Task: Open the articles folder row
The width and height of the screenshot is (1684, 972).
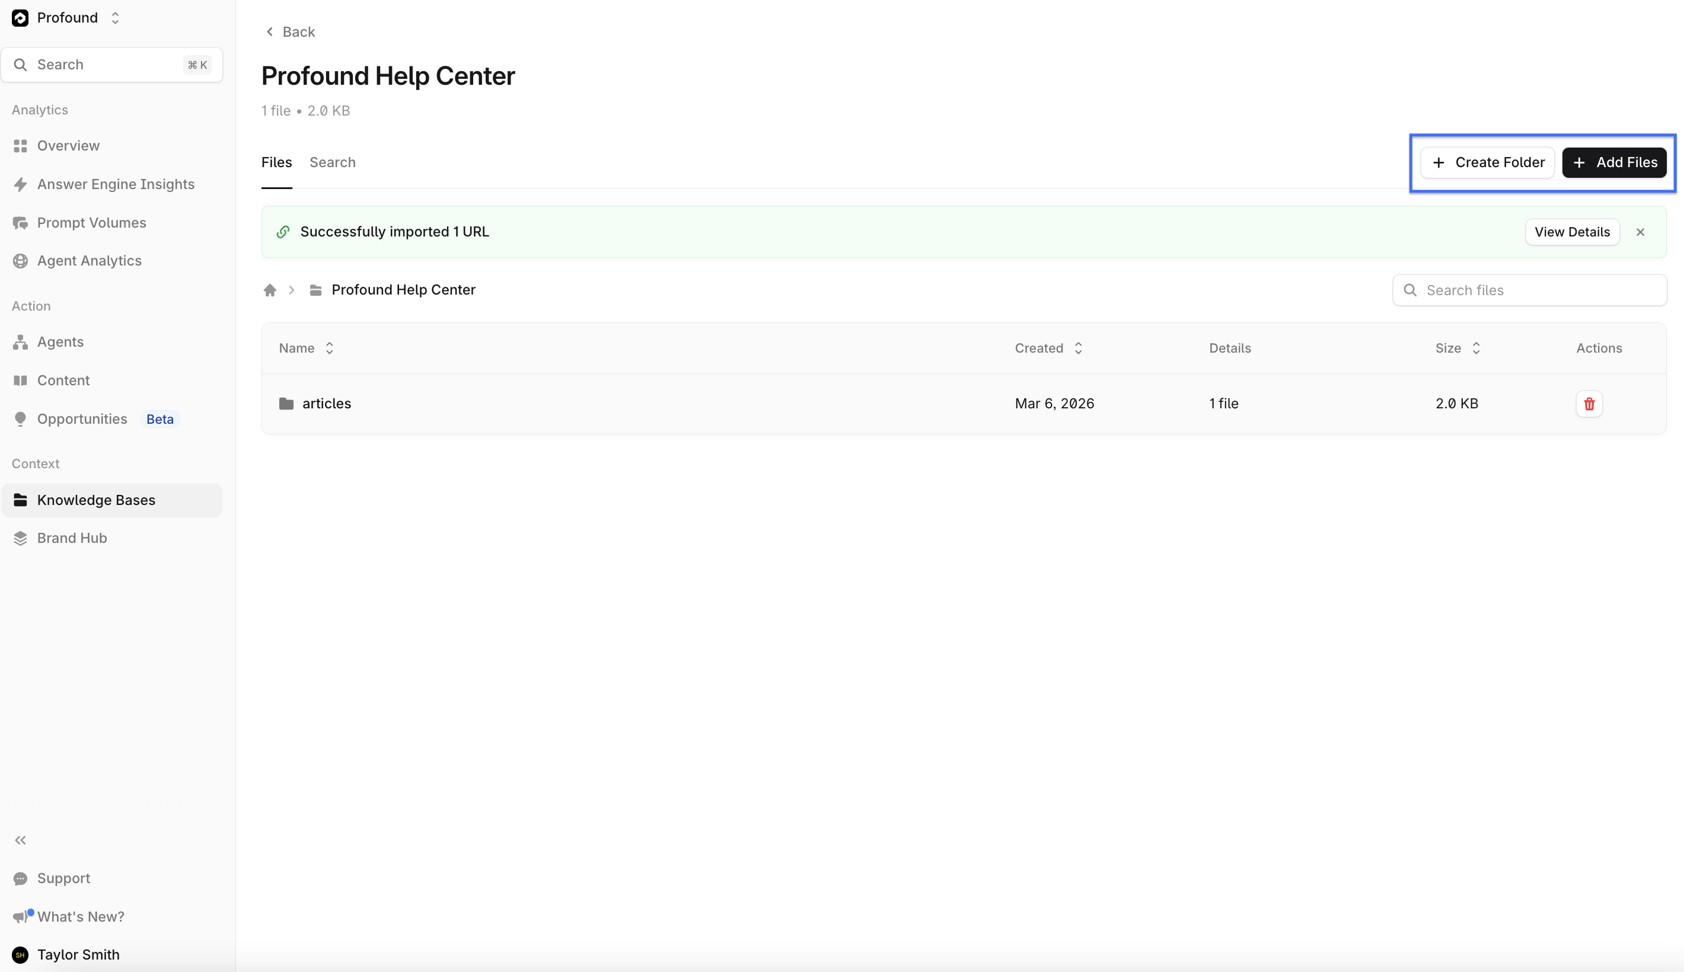Action: (964, 404)
